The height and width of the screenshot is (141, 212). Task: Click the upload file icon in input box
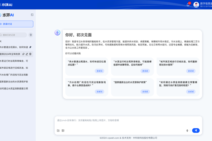[x=58, y=130]
